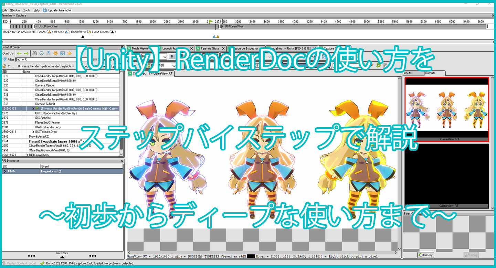496x268 pixels.
Task: Select event 2875 UGUI.Rendering.RenderOverlays
Action: pyautogui.click(x=61, y=113)
